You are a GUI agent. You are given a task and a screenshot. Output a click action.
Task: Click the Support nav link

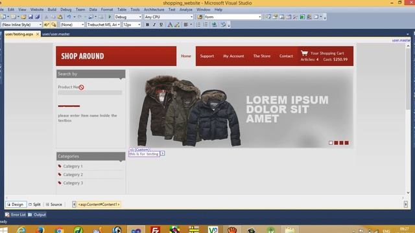coord(207,56)
